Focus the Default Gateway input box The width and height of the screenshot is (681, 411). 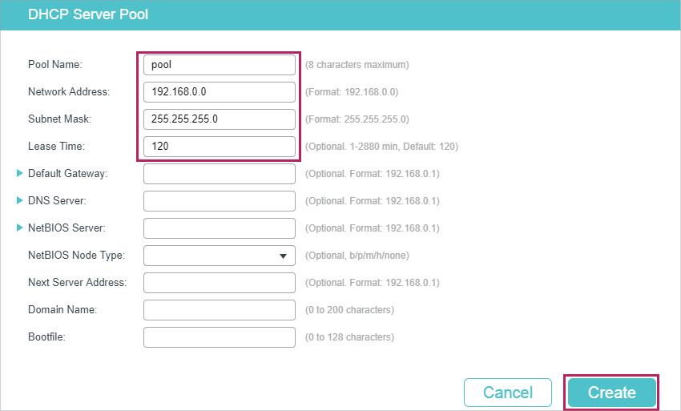click(219, 174)
